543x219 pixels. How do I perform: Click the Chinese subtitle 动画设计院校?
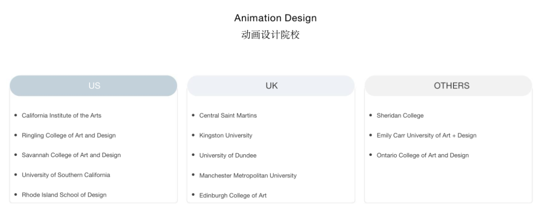[x=270, y=35]
